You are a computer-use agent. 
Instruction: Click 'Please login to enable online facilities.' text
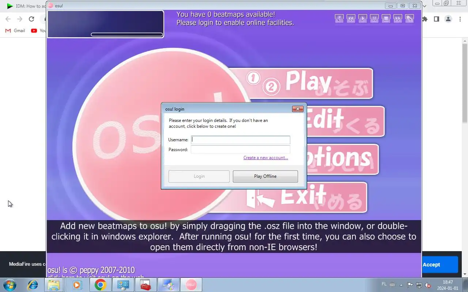(x=235, y=23)
